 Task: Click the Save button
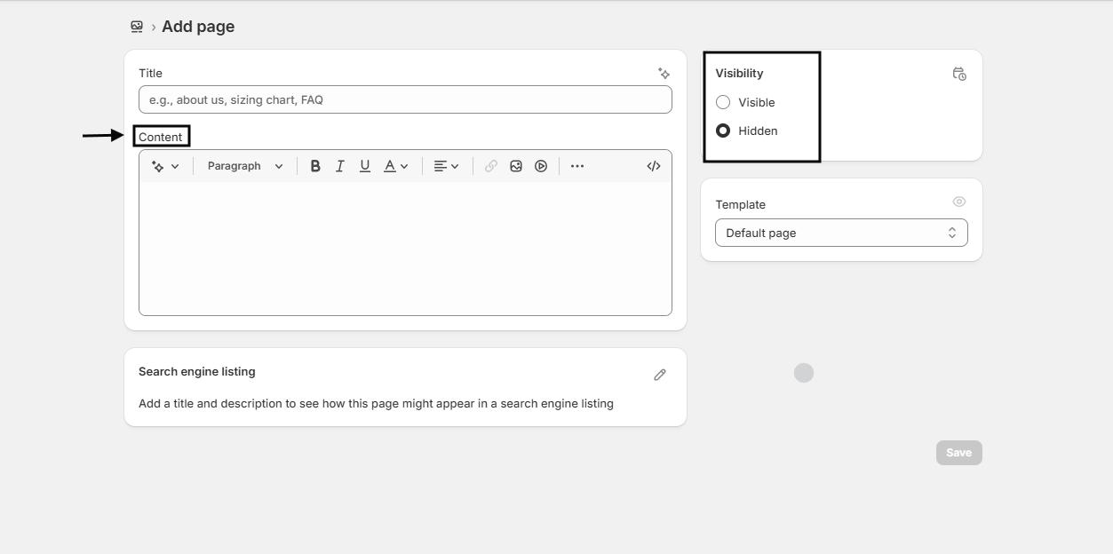[958, 453]
